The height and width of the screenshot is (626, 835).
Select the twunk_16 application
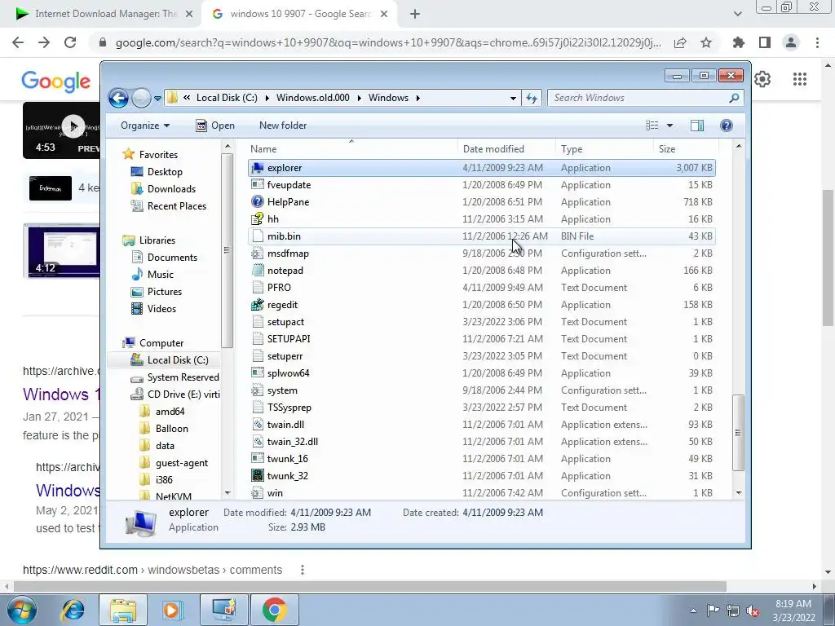pyautogui.click(x=481, y=459)
